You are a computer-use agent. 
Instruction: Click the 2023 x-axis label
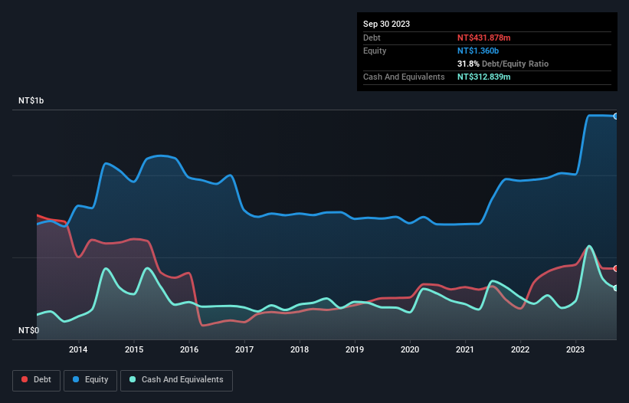point(575,349)
